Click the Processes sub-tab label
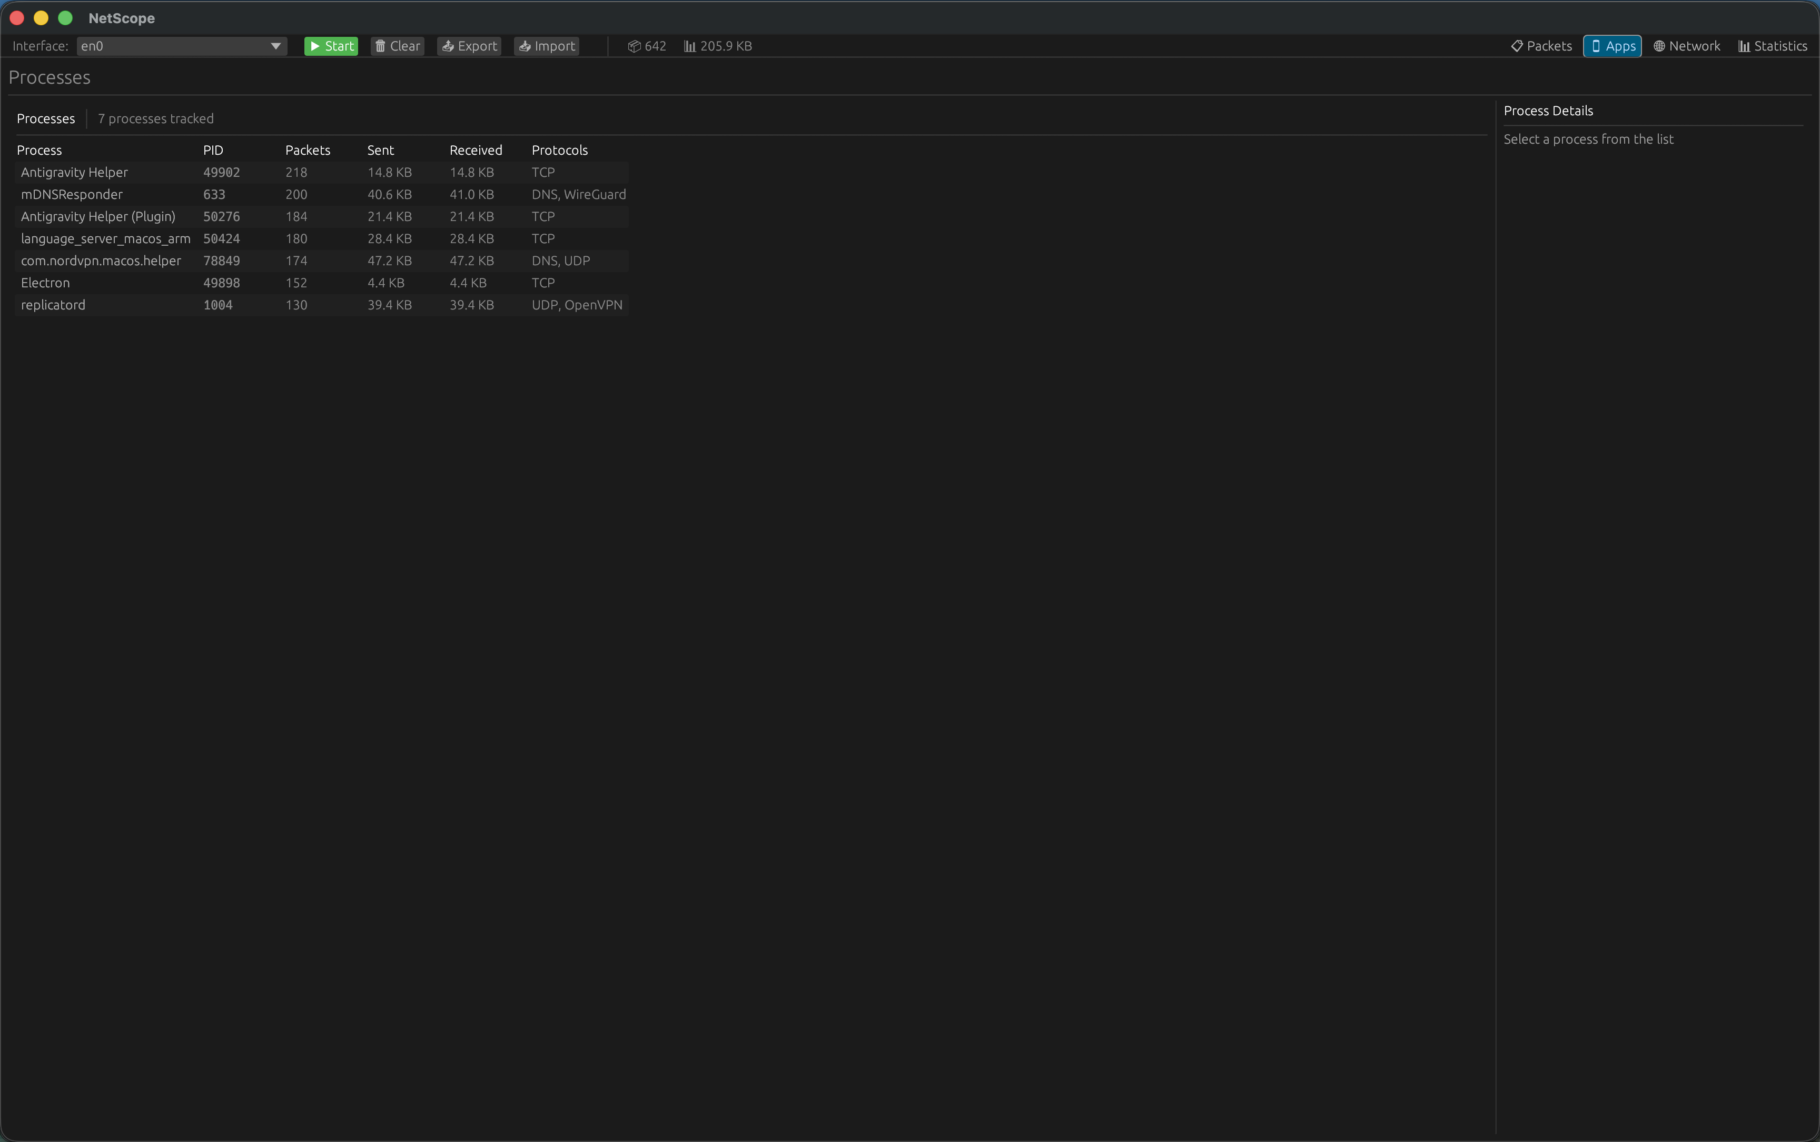Image resolution: width=1820 pixels, height=1142 pixels. tap(46, 118)
